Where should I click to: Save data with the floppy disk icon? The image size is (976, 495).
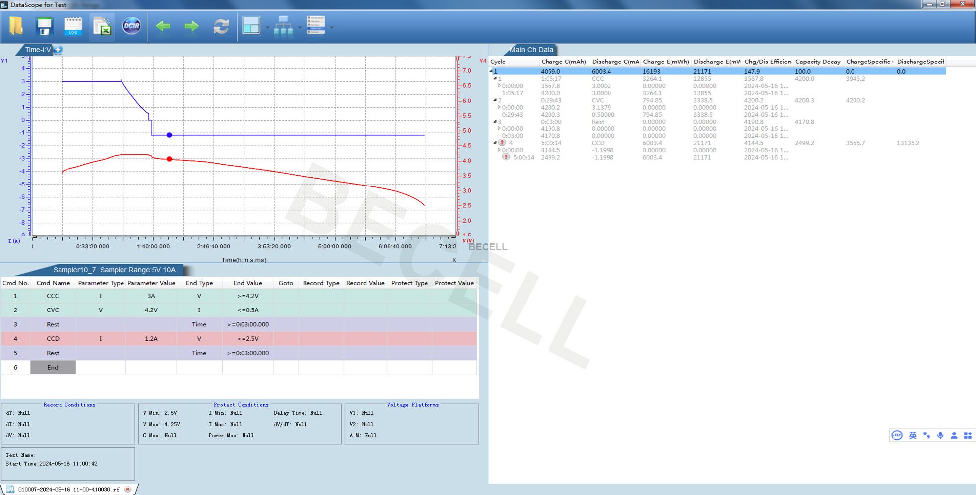(x=44, y=26)
